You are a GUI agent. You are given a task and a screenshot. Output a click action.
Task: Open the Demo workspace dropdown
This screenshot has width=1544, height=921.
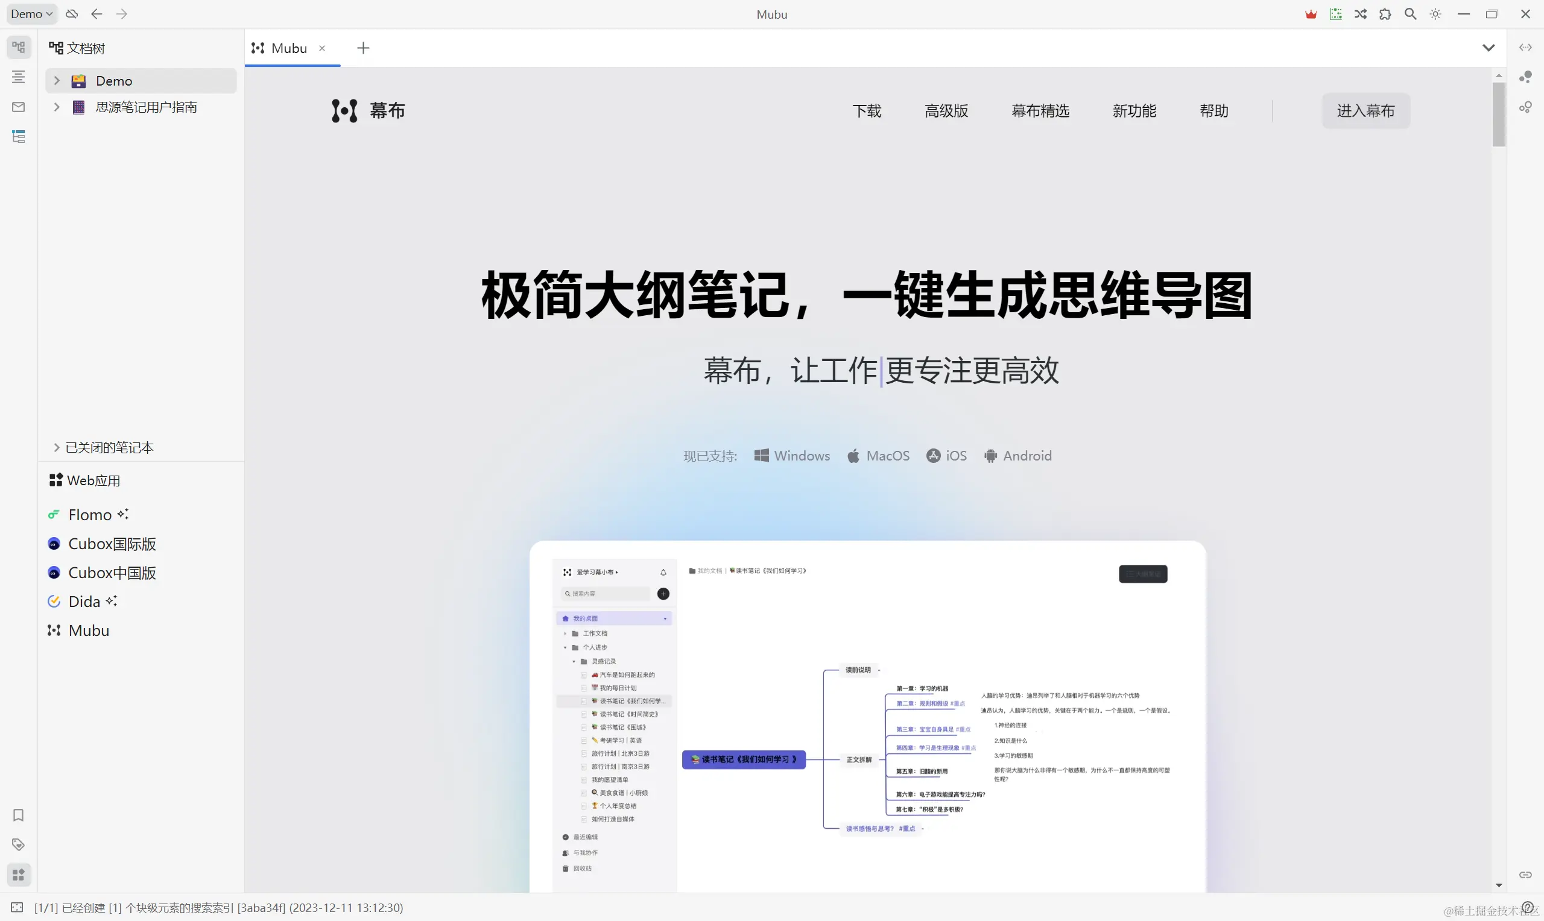pyautogui.click(x=31, y=14)
